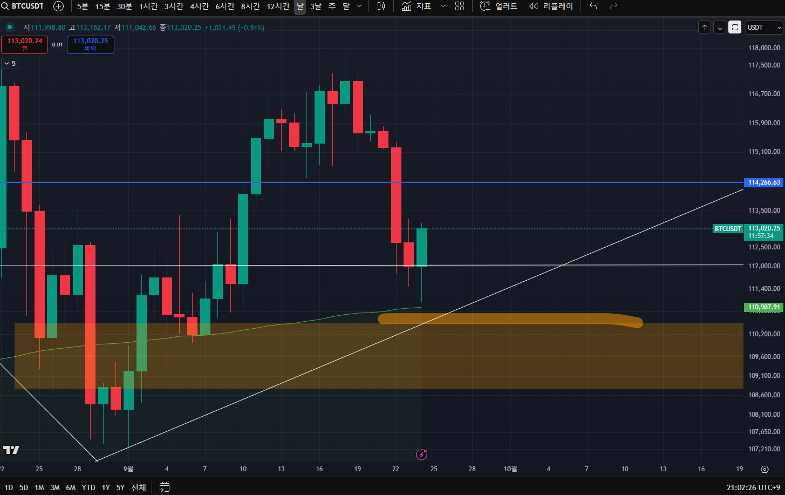Click the down arrow above price scale
Viewport: 785px width, 495px height.
[720, 27]
